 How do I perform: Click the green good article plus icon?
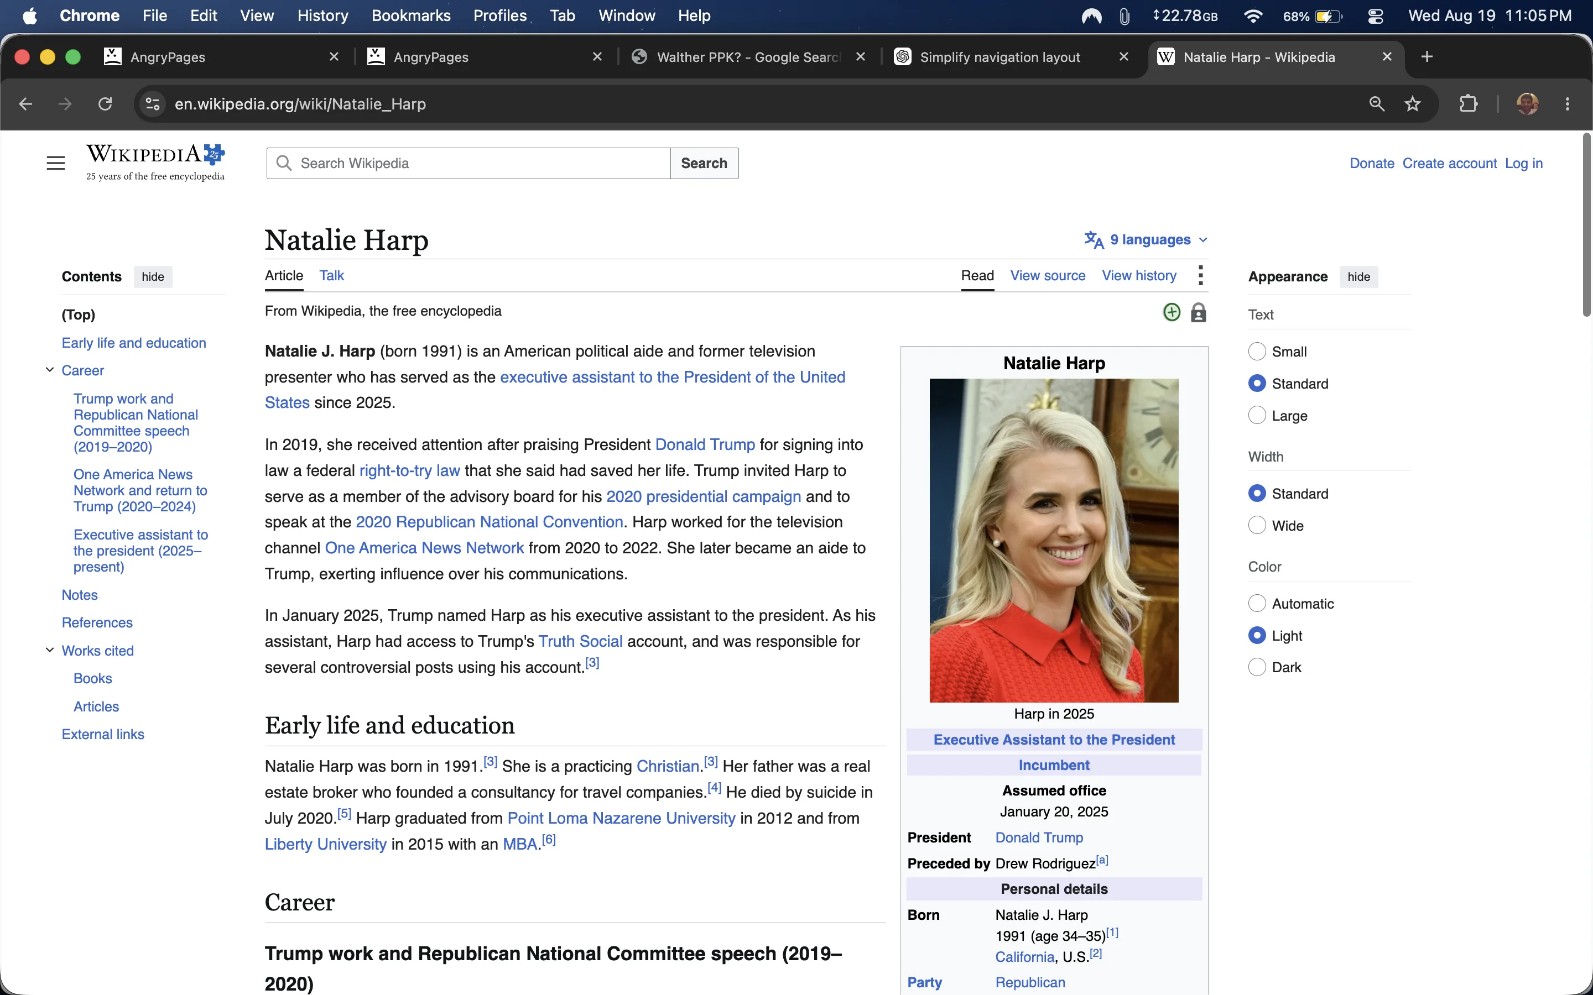pos(1172,312)
